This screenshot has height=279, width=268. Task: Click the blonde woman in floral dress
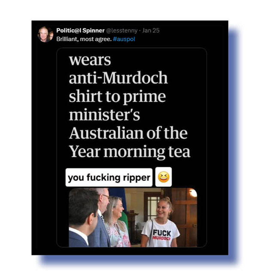117,222
